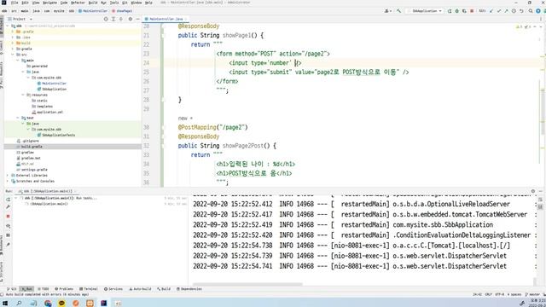
Task: Select SbbApplicationTests file
Action: [x=55, y=135]
